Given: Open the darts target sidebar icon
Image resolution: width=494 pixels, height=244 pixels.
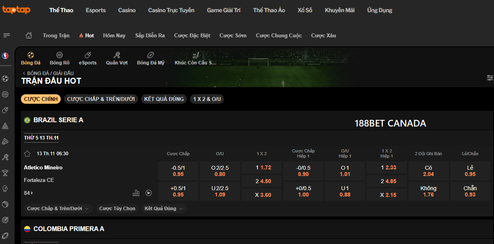Looking at the screenshot, I should point(5,220).
